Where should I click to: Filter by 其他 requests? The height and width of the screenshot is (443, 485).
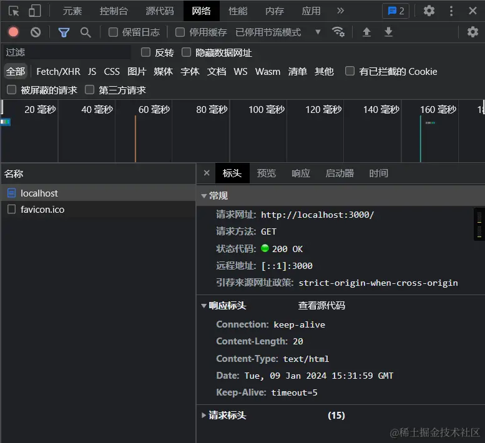(324, 71)
